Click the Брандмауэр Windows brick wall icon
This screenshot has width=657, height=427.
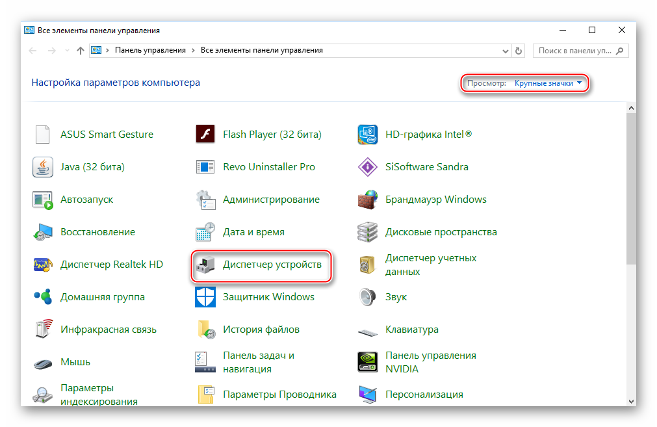[x=368, y=200]
